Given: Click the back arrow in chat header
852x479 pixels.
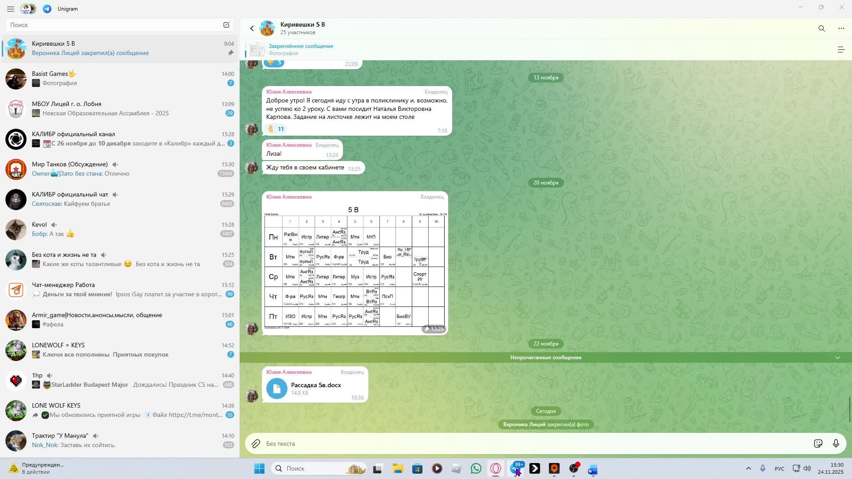Looking at the screenshot, I should coord(252,28).
